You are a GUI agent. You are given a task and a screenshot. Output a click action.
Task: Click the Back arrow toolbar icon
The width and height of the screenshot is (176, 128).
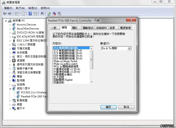[5, 14]
